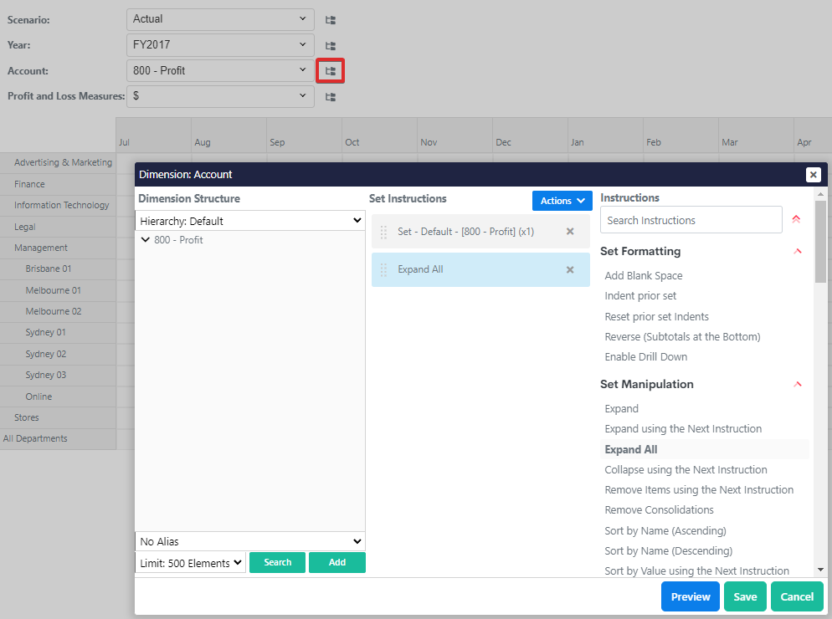
Task: Open the Actions dropdown menu
Action: 562,201
